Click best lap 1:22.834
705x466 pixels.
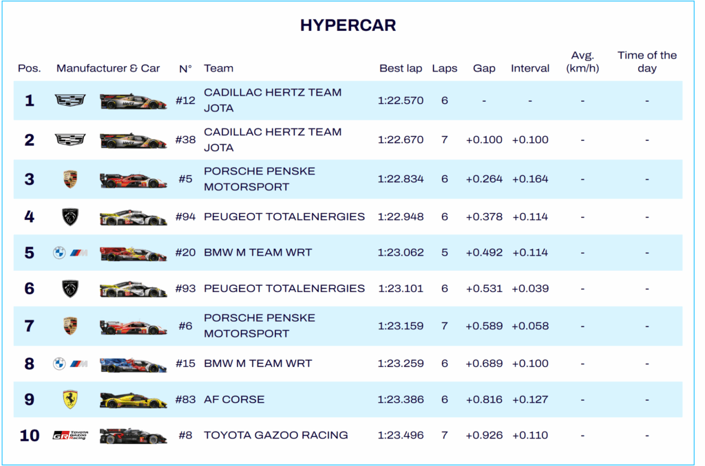click(x=401, y=179)
